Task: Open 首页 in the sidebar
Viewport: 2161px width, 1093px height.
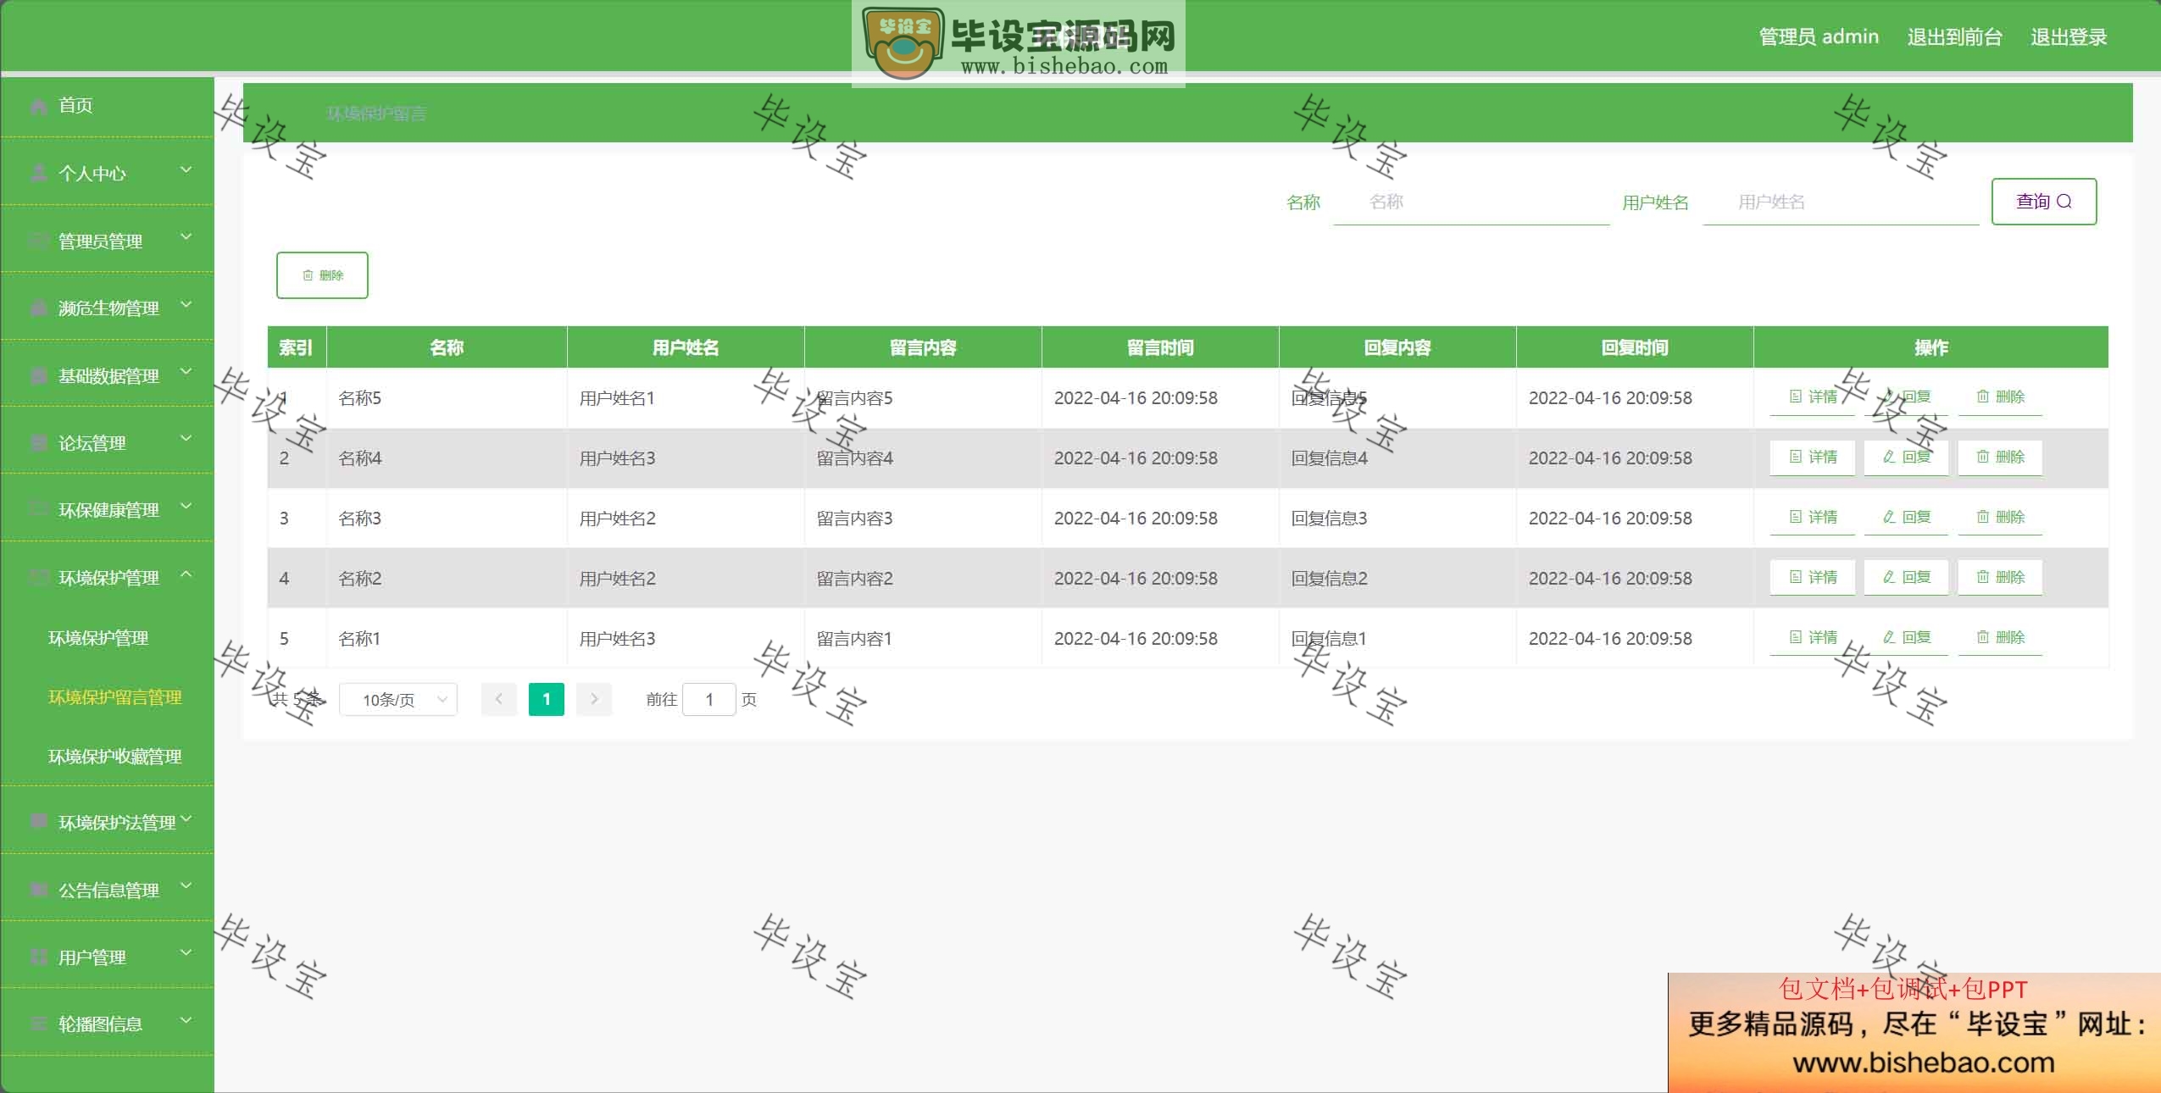Action: click(x=108, y=106)
